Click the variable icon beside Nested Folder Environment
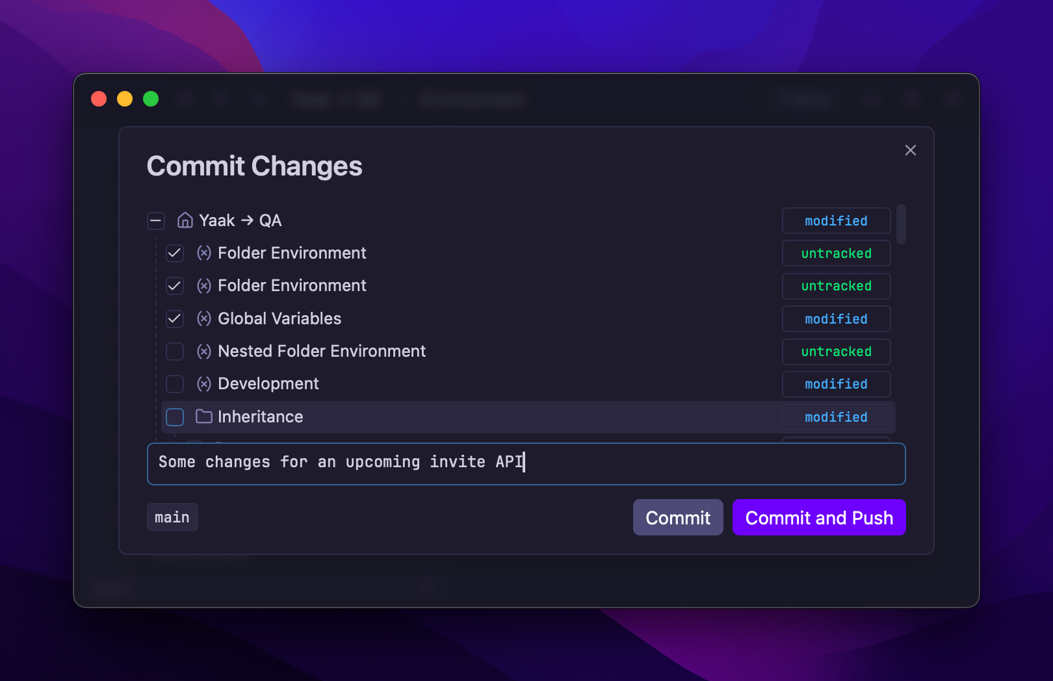The image size is (1053, 681). pos(204,352)
